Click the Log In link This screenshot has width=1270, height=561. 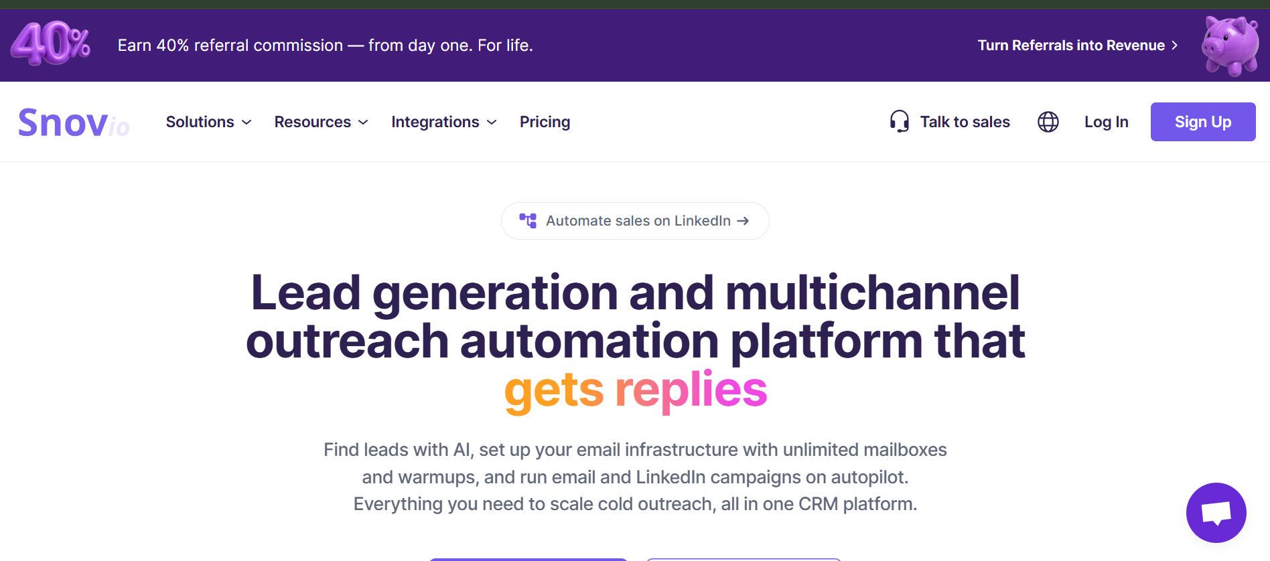pos(1106,122)
